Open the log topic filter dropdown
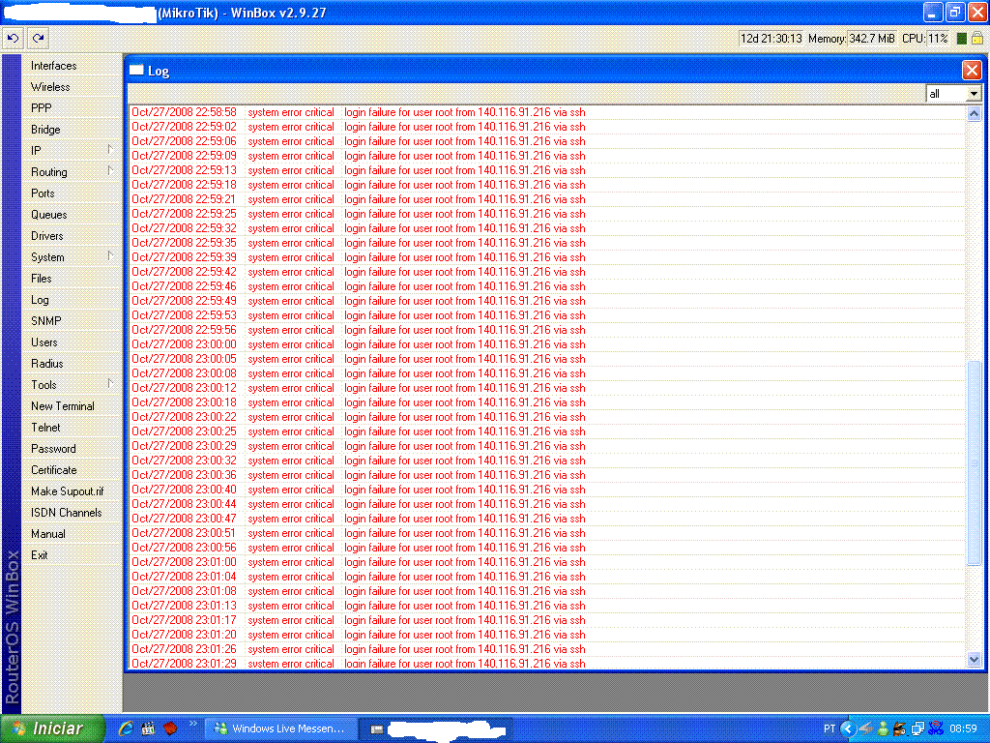 [974, 94]
